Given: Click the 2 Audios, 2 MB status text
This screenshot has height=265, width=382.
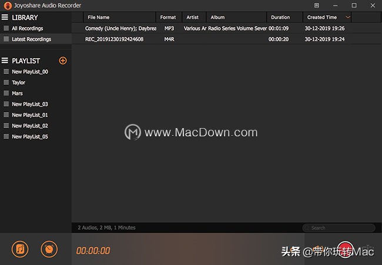Looking at the screenshot, I should pos(106,228).
